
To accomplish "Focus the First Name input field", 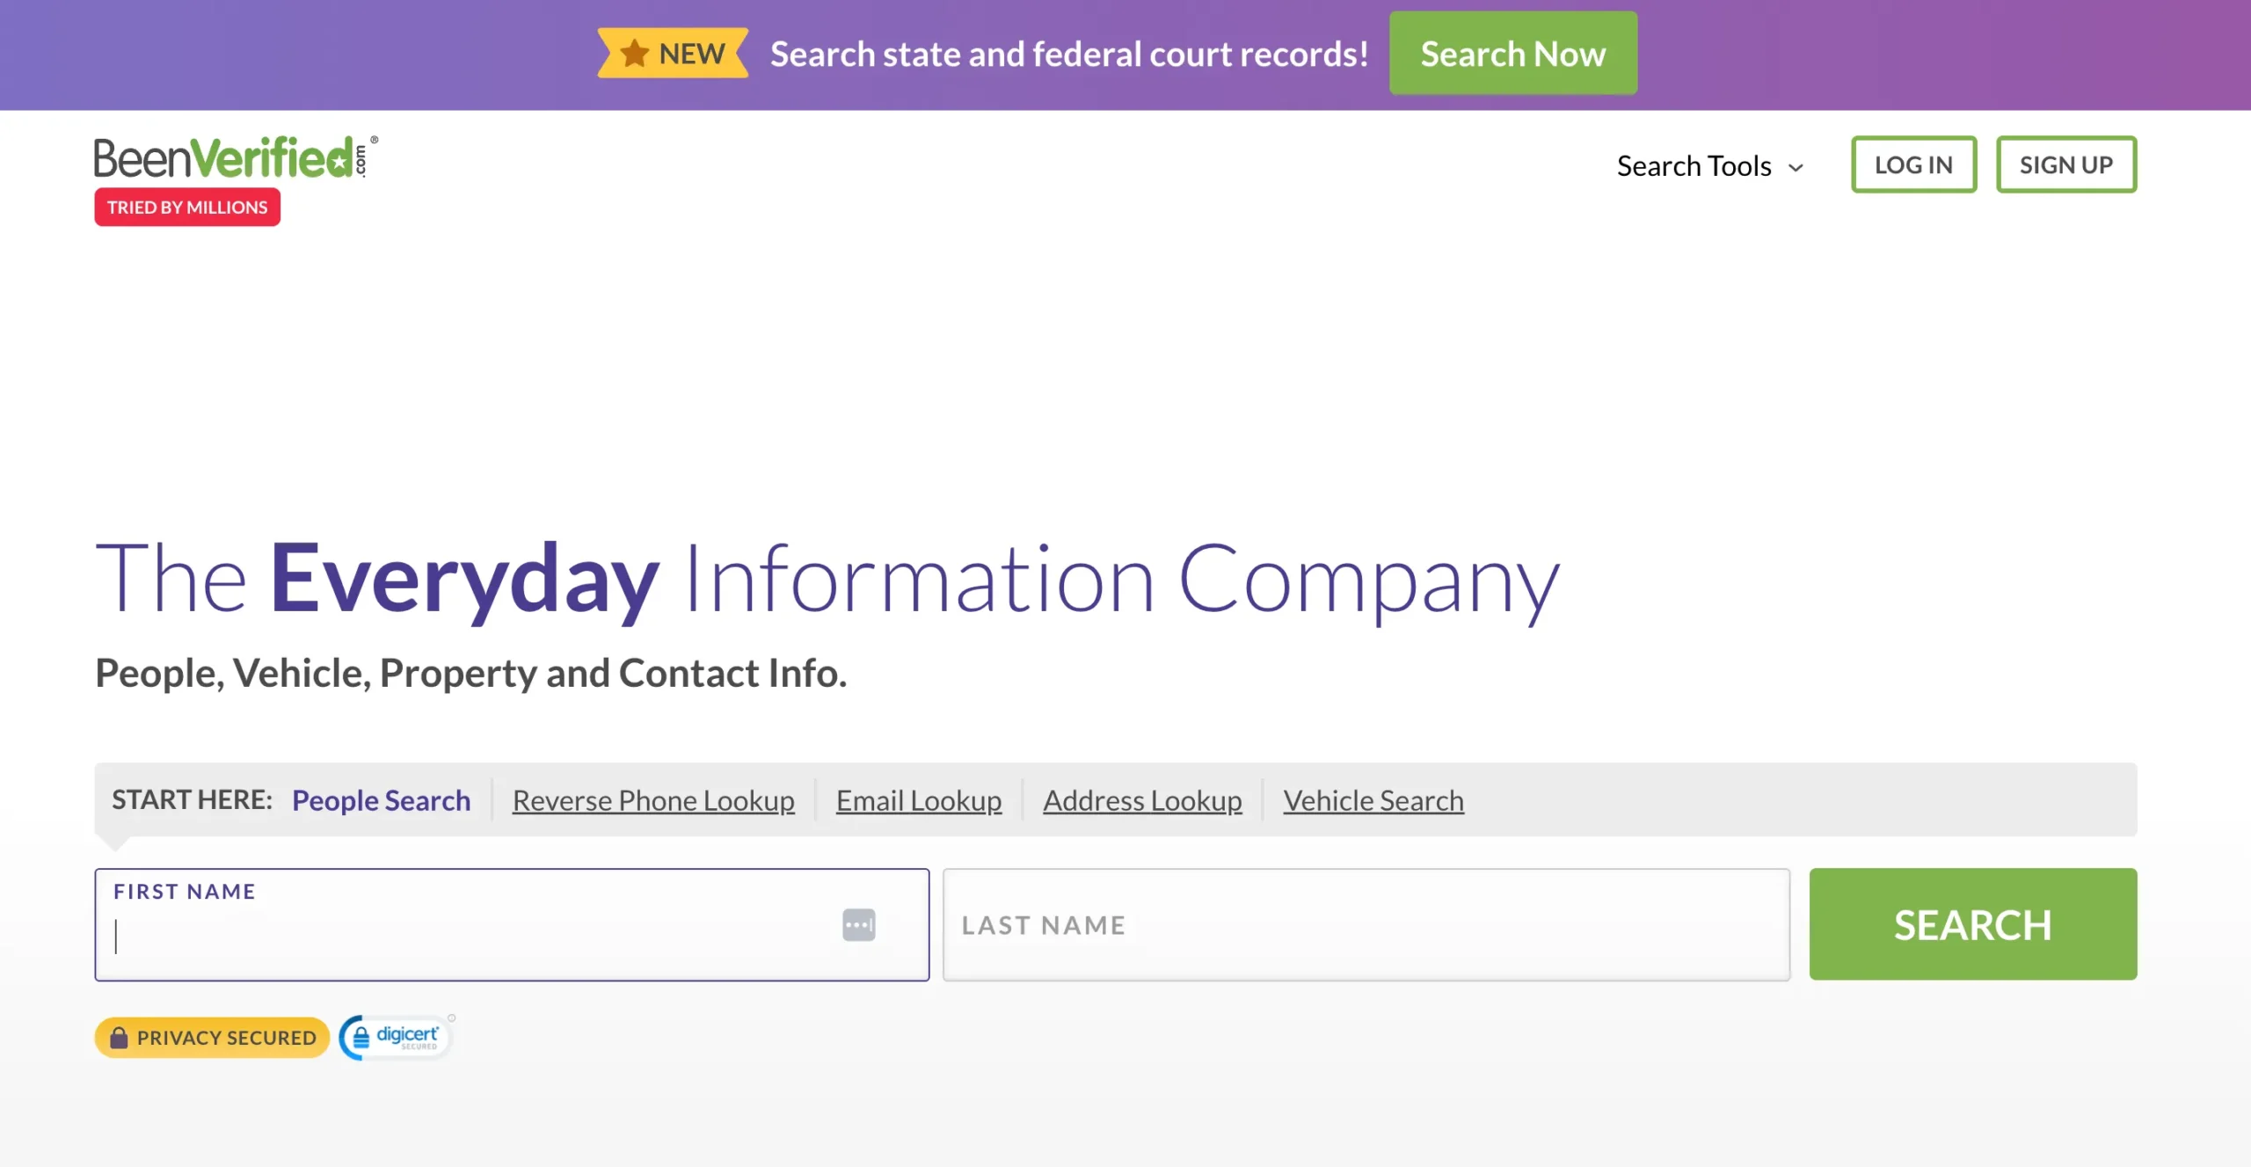I will coord(466,936).
